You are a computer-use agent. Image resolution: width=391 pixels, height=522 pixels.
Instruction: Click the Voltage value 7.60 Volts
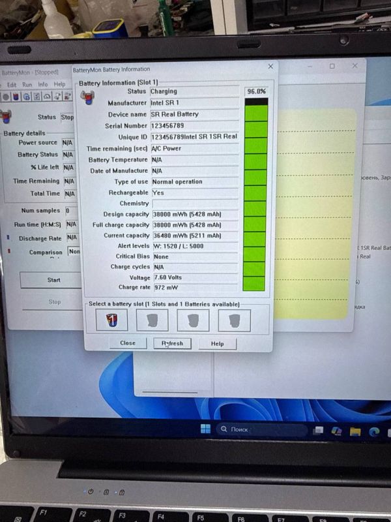196,277
